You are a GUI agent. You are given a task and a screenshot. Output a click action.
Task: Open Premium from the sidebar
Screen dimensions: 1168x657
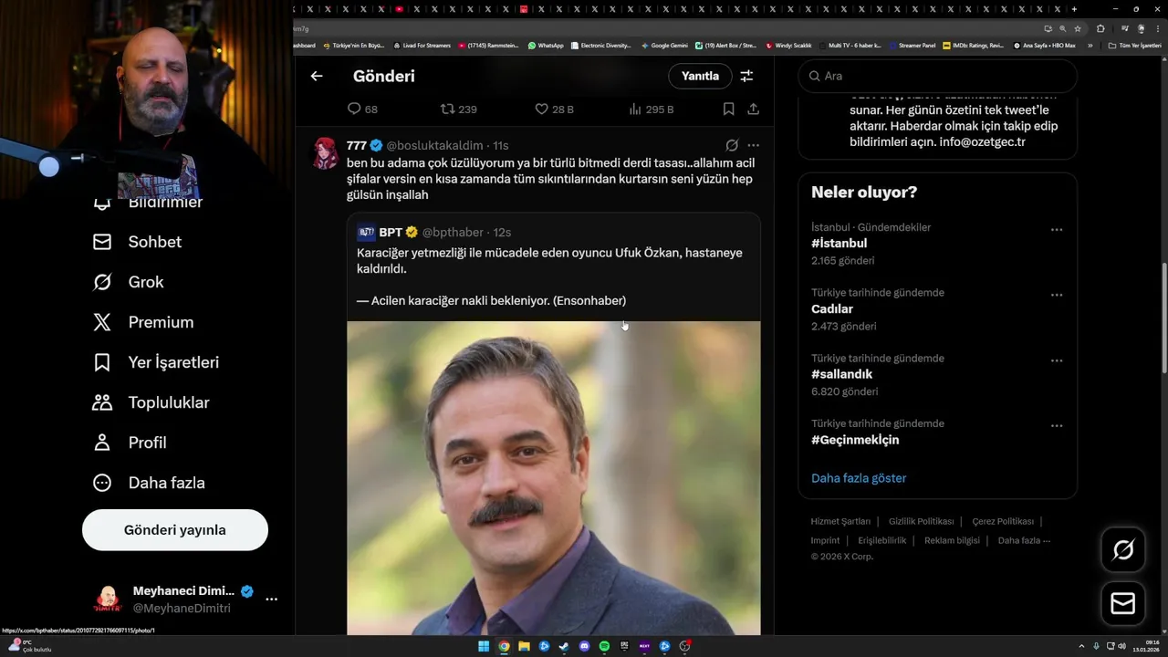click(143, 322)
